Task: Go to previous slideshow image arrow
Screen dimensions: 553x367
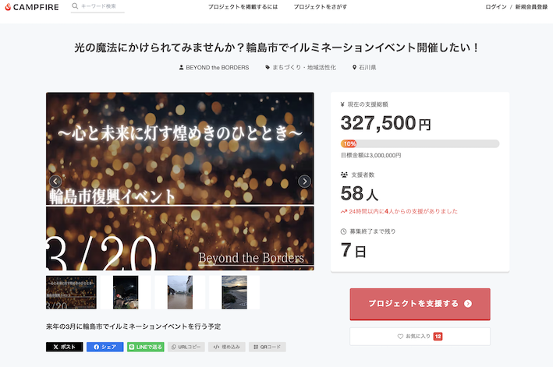Action: 55,182
